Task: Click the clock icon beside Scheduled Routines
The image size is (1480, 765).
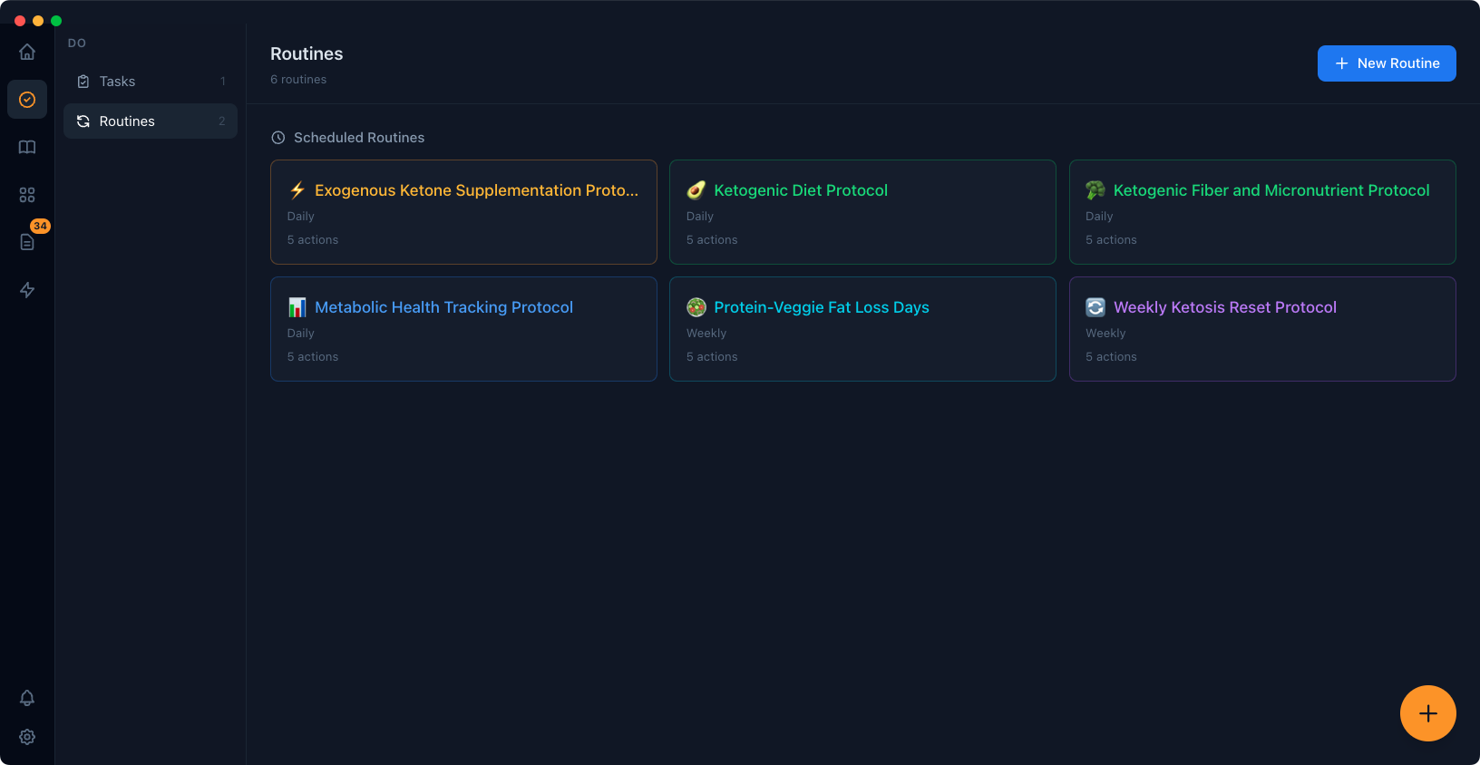Action: click(278, 138)
